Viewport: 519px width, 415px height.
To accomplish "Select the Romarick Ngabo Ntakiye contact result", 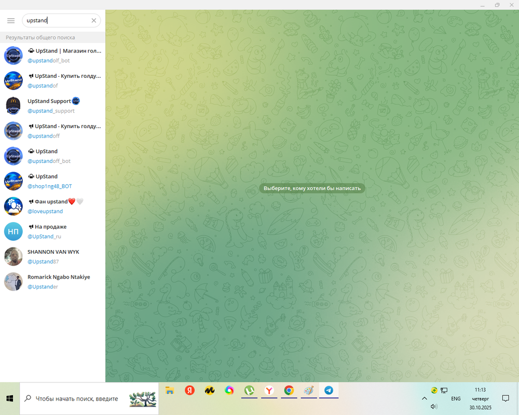I will [x=52, y=282].
